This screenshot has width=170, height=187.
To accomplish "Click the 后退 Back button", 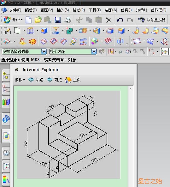I will pos(36,80).
